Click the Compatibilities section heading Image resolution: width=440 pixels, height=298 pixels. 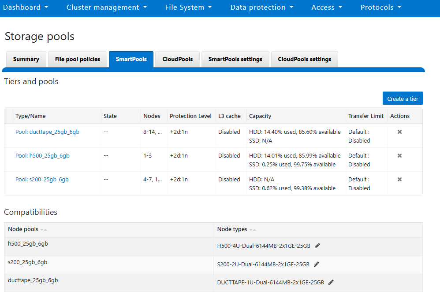[30, 212]
